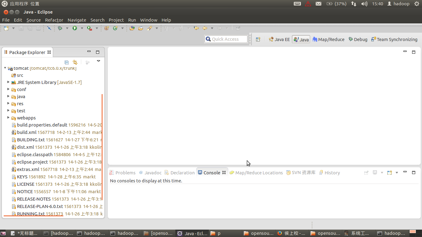Click the New wizard toolbar icon

pos(6,28)
